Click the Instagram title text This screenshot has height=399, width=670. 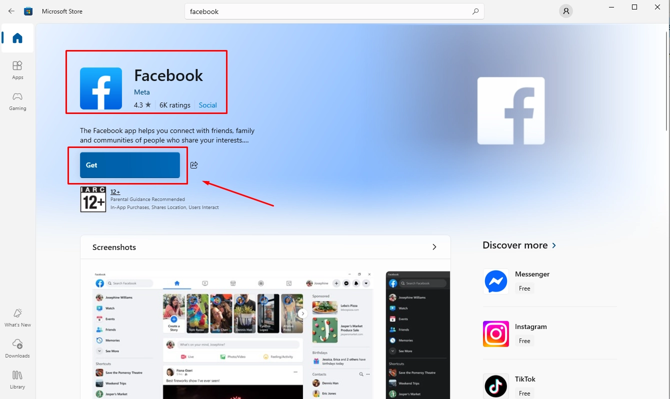tap(531, 326)
